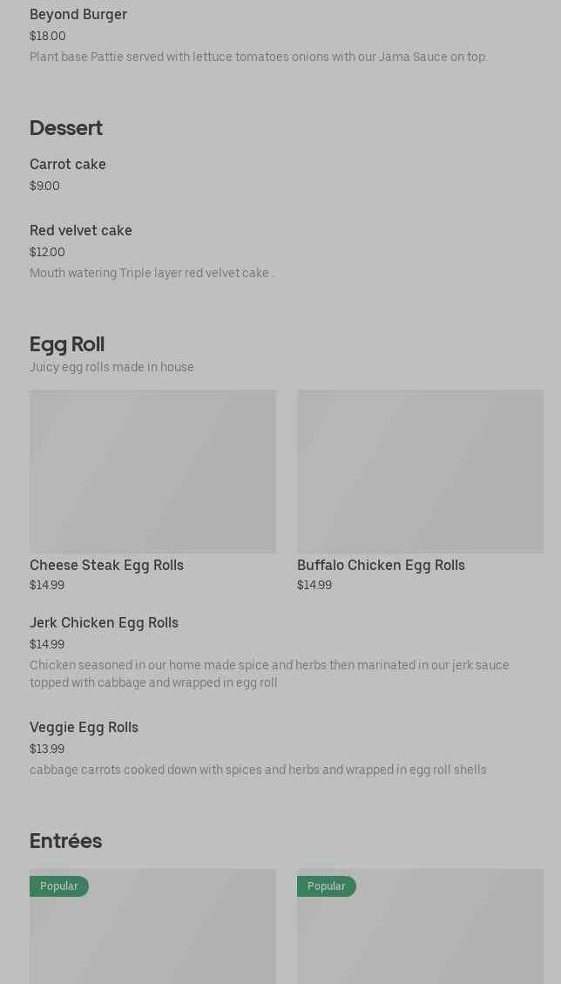
Task: Select the Veggie Egg Rolls item
Action: pyautogui.click(x=84, y=728)
